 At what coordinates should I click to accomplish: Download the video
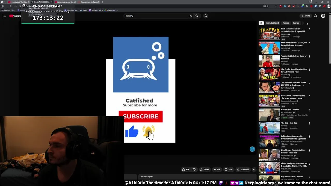pyautogui.click(x=243, y=169)
